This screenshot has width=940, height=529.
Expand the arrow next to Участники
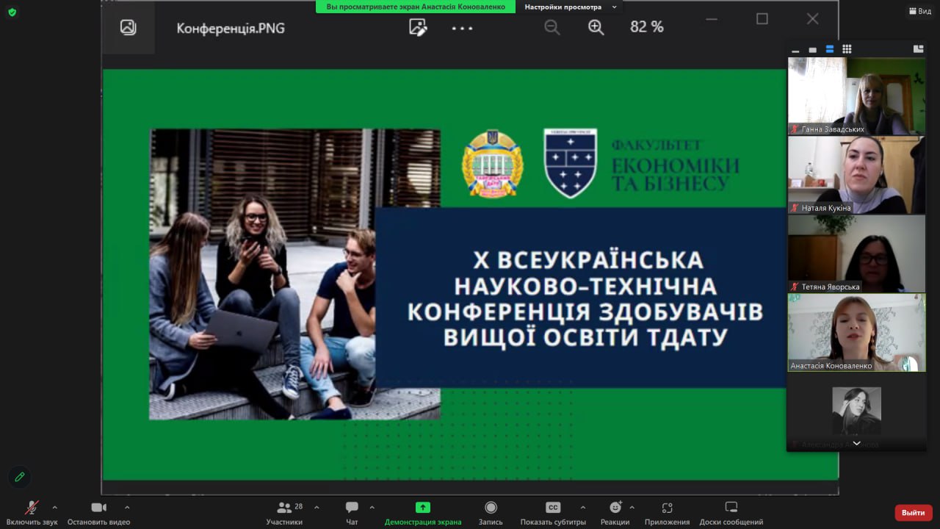click(317, 507)
